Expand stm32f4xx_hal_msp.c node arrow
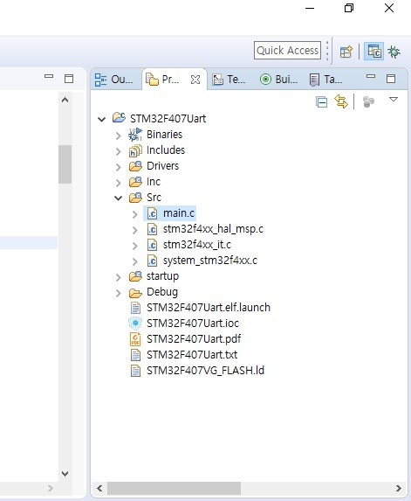 [135, 230]
